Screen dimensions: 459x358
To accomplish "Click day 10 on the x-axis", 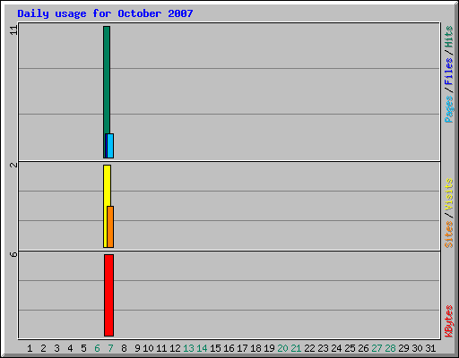I will 148,348.
